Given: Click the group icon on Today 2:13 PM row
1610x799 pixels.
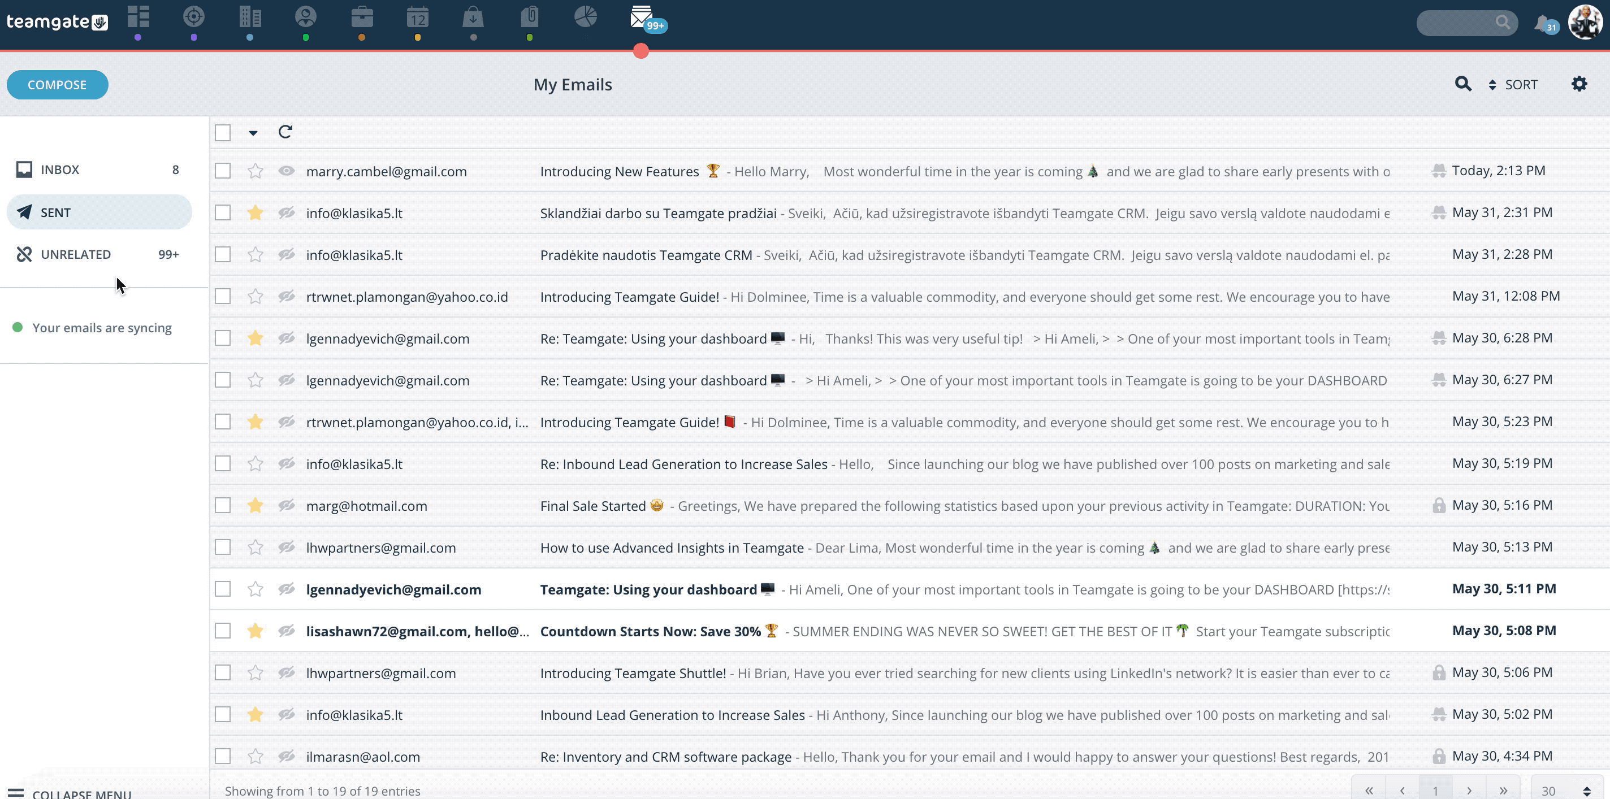Looking at the screenshot, I should (x=1439, y=171).
